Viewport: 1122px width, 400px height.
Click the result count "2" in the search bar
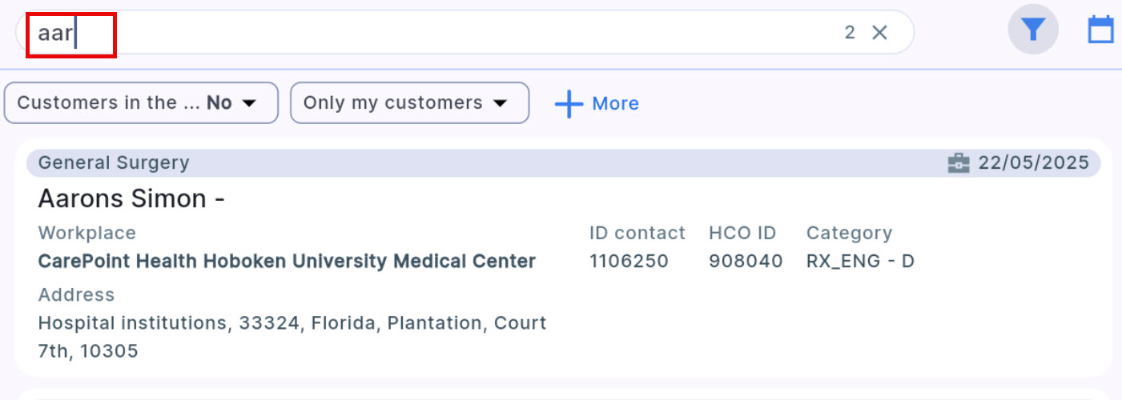[850, 33]
